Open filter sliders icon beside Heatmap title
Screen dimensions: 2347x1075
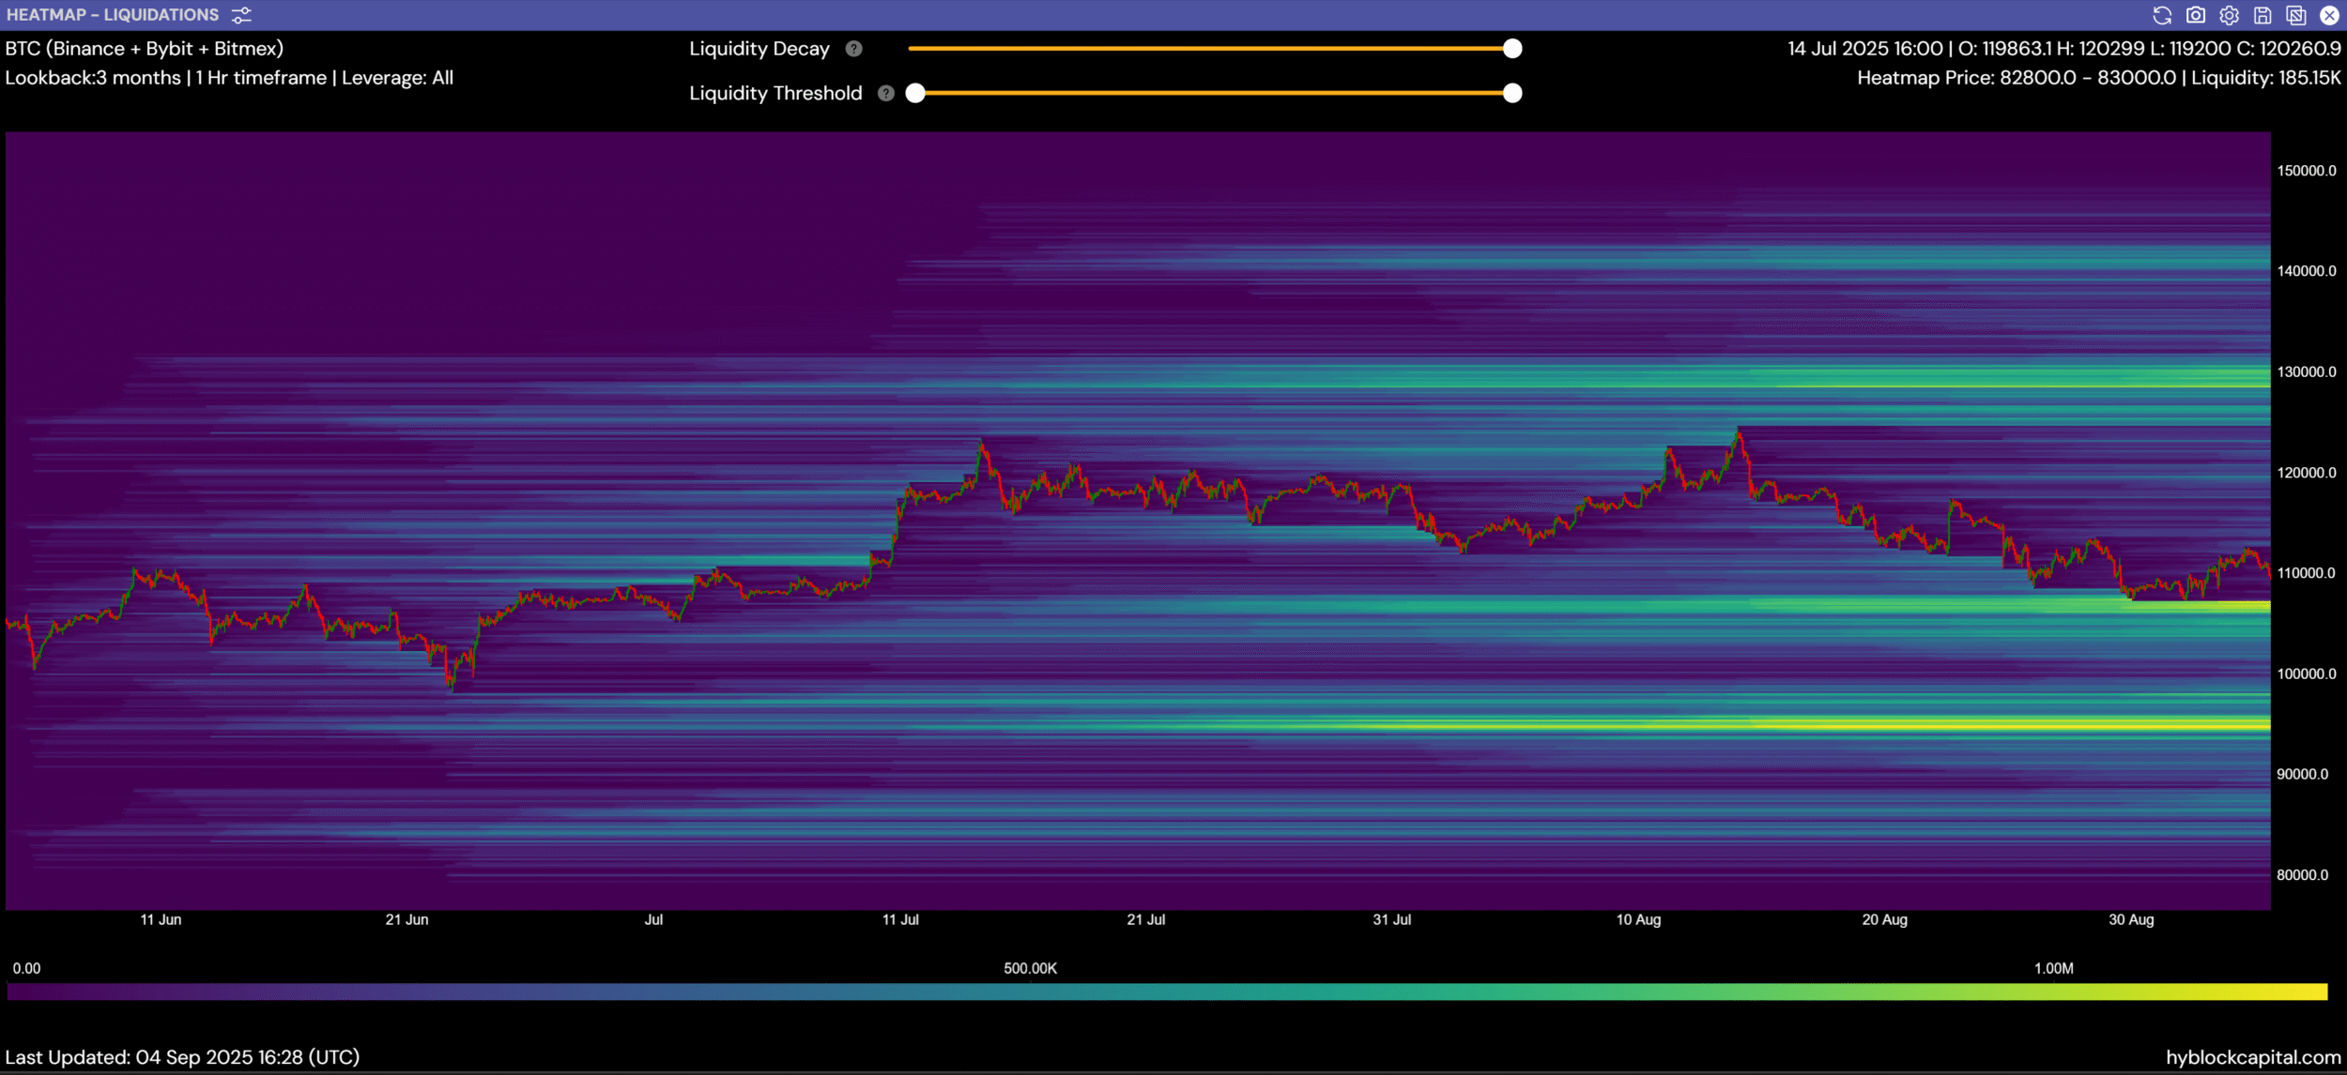click(241, 15)
